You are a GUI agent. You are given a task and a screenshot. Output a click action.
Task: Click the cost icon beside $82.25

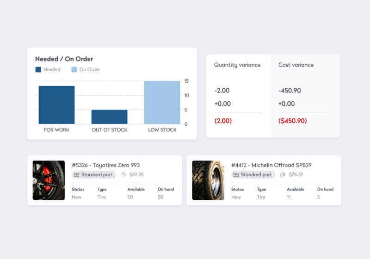pyautogui.click(x=123, y=175)
